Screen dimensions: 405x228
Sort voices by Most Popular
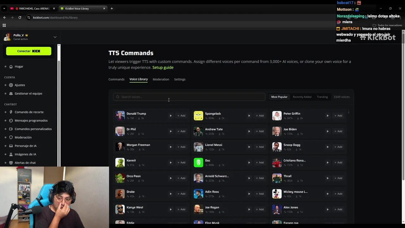point(279,97)
